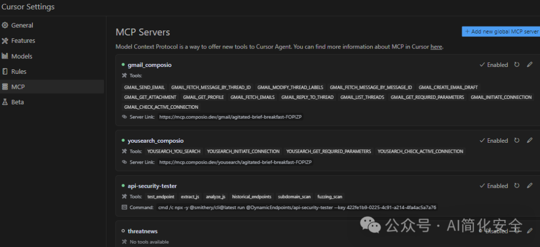Click Add new global MCP server button

(x=501, y=31)
